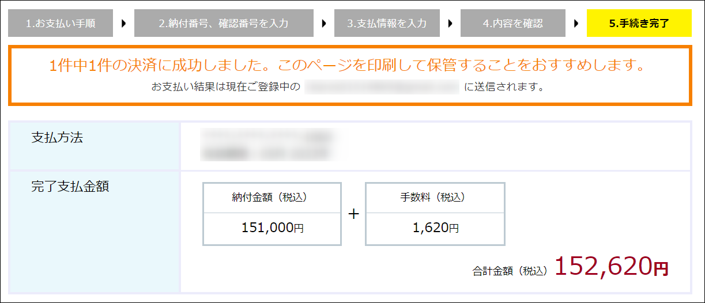Viewport: 705px width, 303px height.
Task: Click the orange payment success message
Action: pos(347,65)
